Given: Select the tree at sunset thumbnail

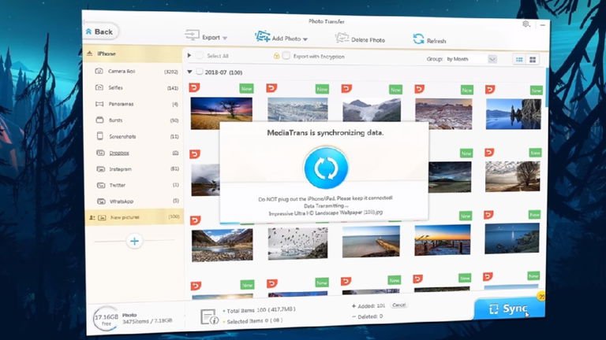Looking at the screenshot, I should (222, 113).
